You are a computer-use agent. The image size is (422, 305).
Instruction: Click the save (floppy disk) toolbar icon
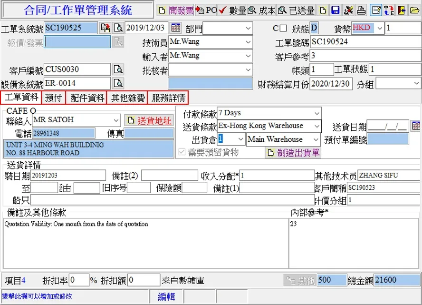pyautogui.click(x=336, y=10)
